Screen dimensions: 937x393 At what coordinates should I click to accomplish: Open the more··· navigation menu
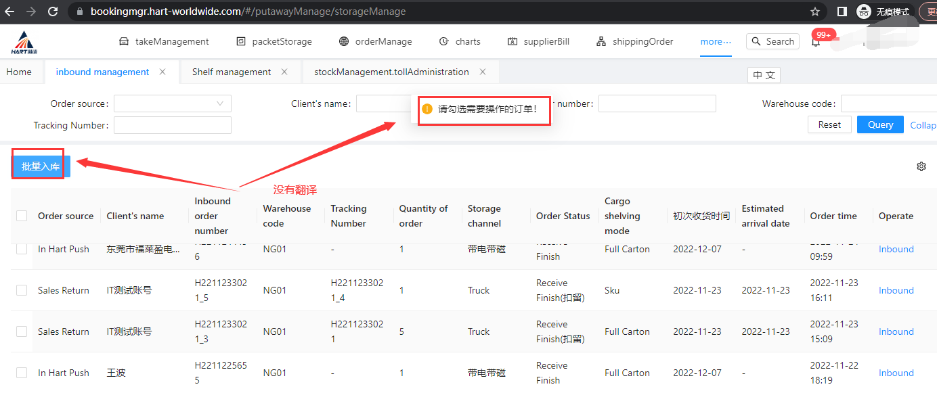coord(716,41)
